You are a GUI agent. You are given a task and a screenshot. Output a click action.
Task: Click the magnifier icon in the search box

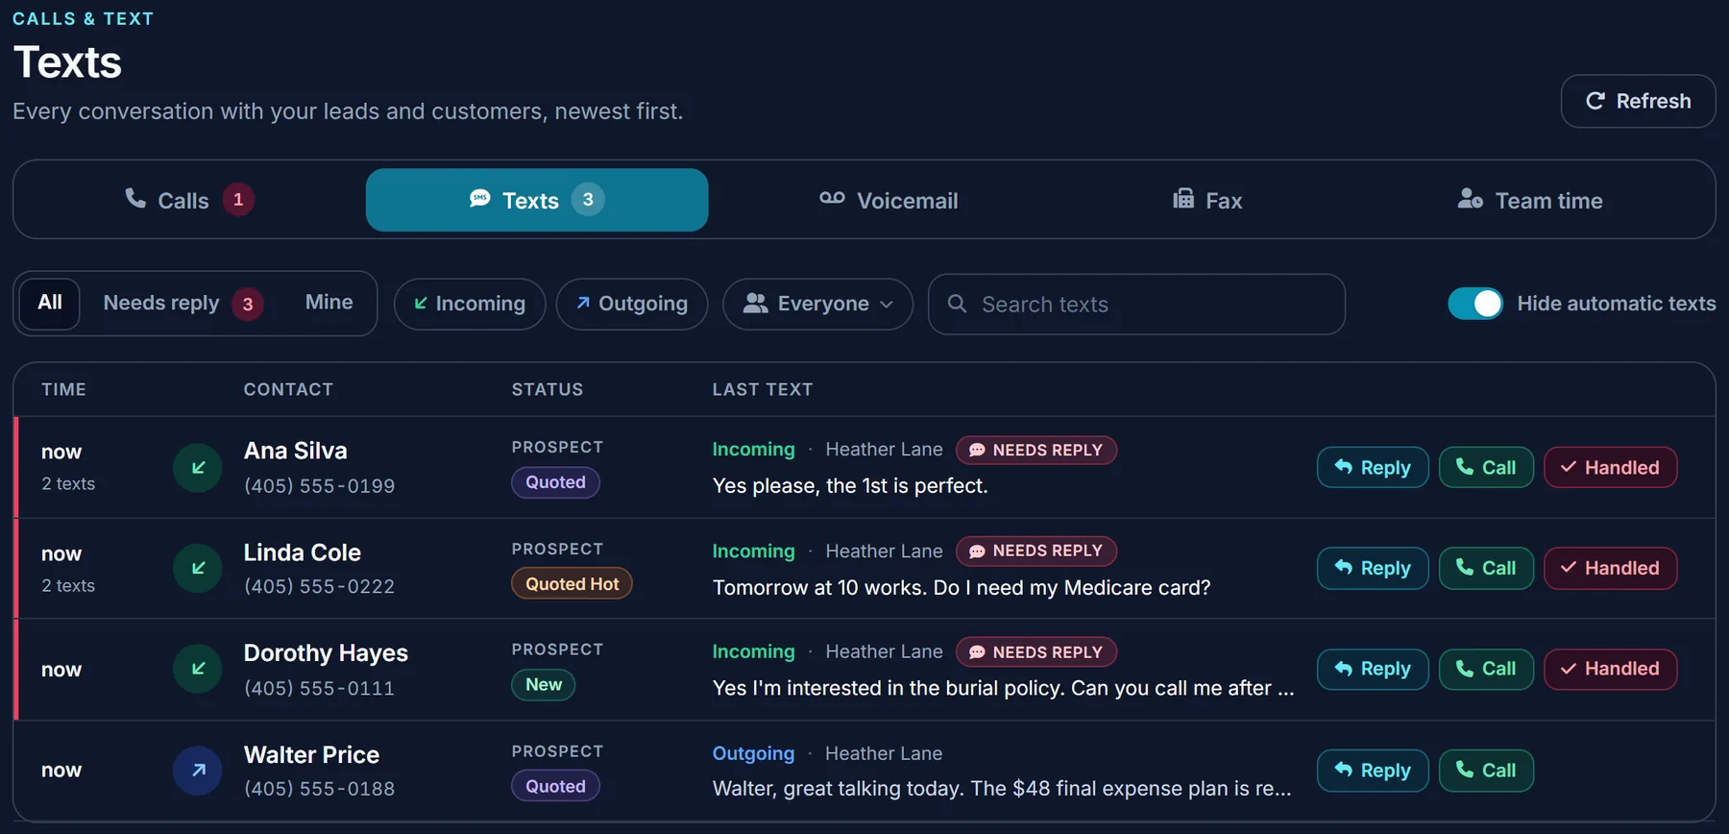click(x=957, y=304)
